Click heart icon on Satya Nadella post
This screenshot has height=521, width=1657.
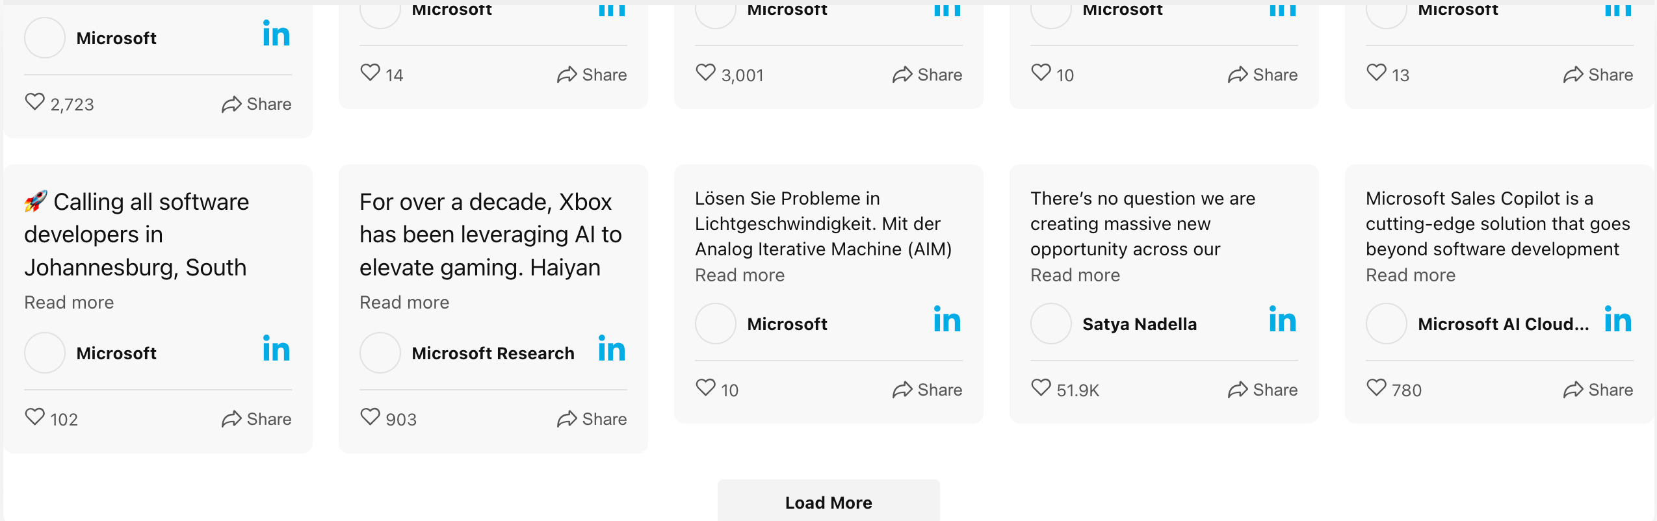[x=1041, y=388]
